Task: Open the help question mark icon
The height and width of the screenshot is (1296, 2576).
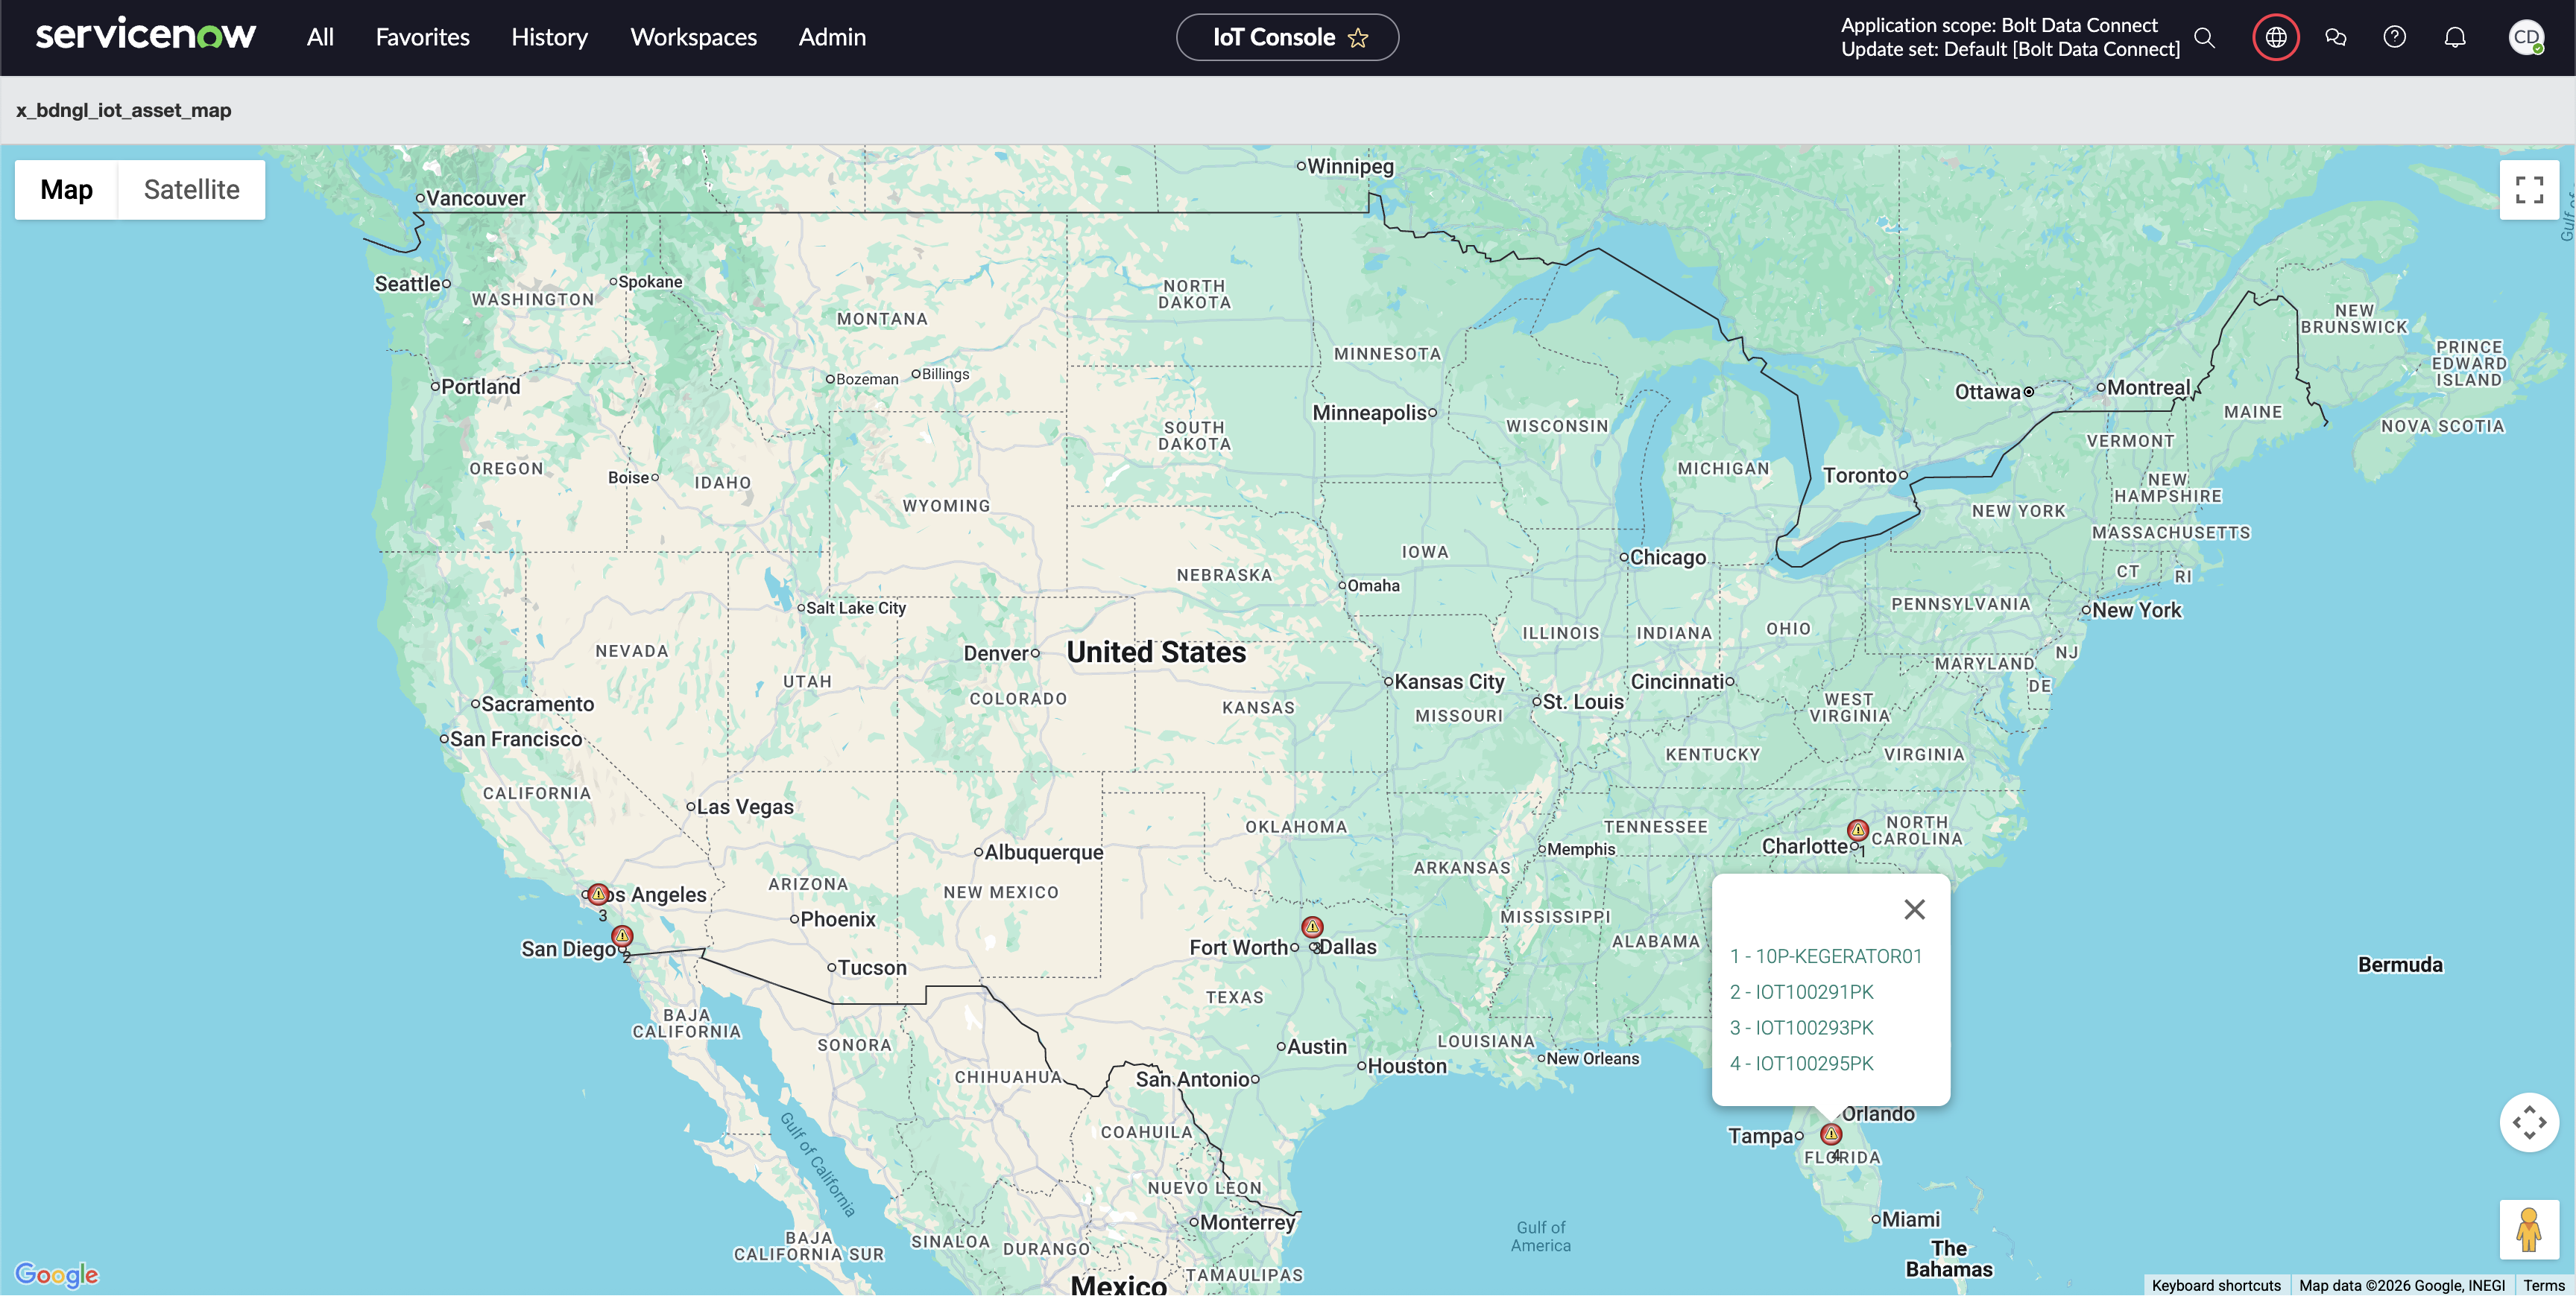Action: tap(2394, 38)
